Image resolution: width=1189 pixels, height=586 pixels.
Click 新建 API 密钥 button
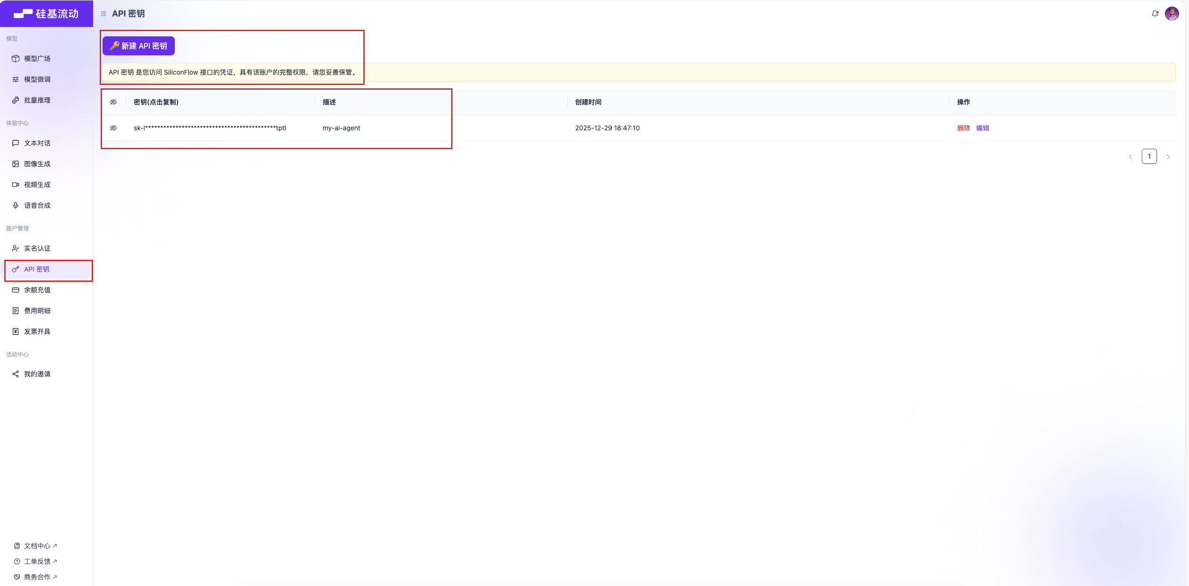coord(138,46)
